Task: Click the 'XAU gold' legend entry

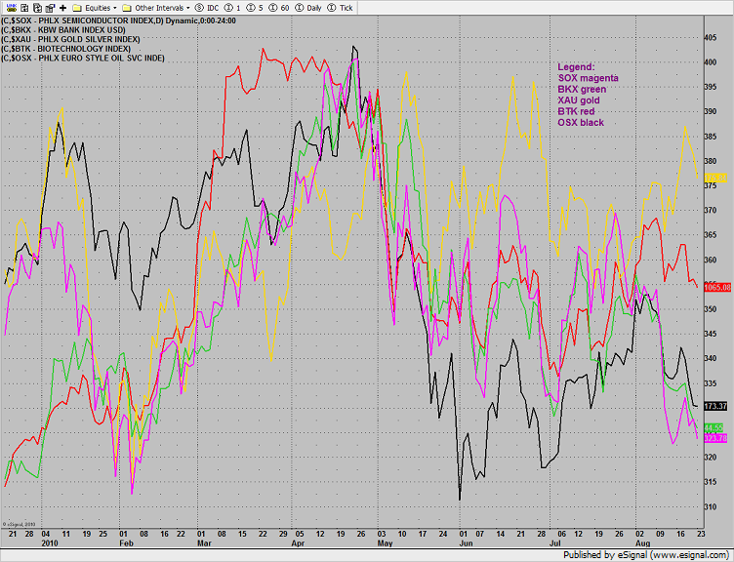Action: tap(579, 100)
